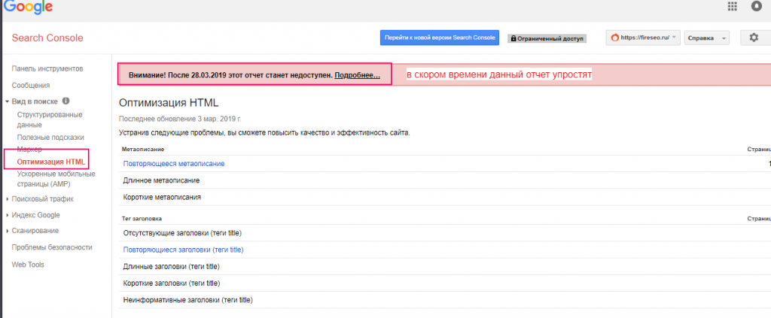Click the info icon beside Вид в поиске

coord(66,101)
